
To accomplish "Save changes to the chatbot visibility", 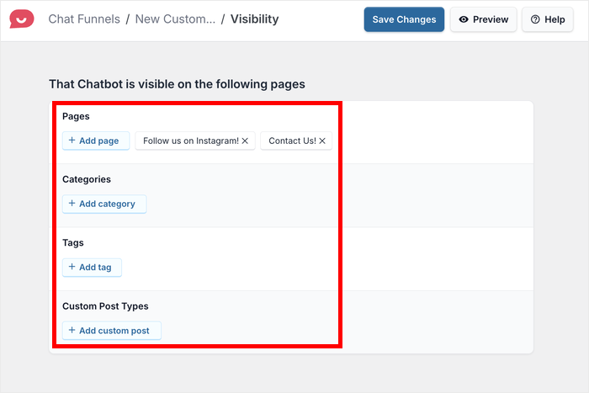I will coord(404,19).
